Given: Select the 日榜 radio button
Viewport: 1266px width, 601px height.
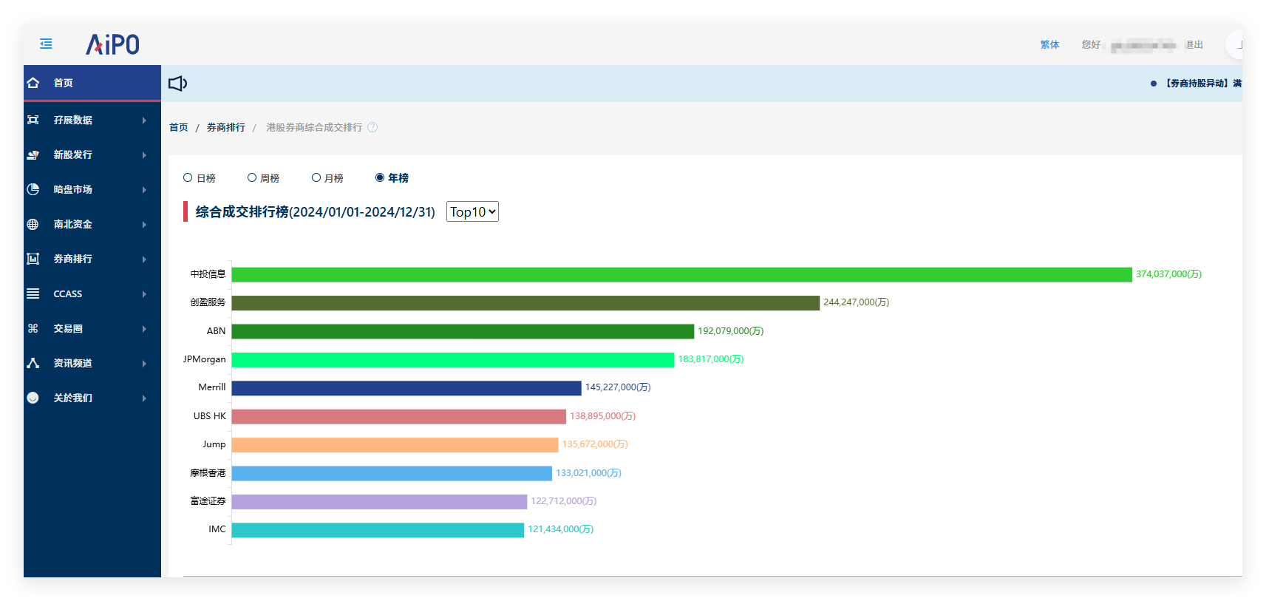Looking at the screenshot, I should point(188,177).
